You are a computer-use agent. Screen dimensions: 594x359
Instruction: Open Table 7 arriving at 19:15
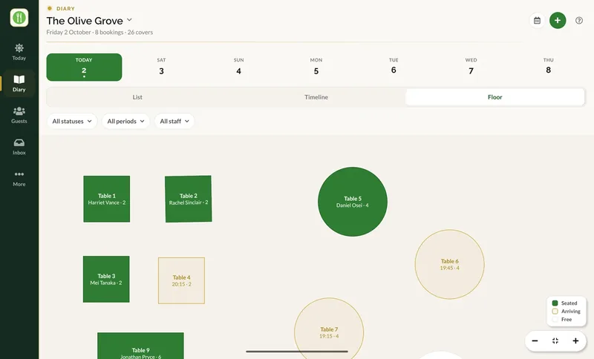click(329, 329)
